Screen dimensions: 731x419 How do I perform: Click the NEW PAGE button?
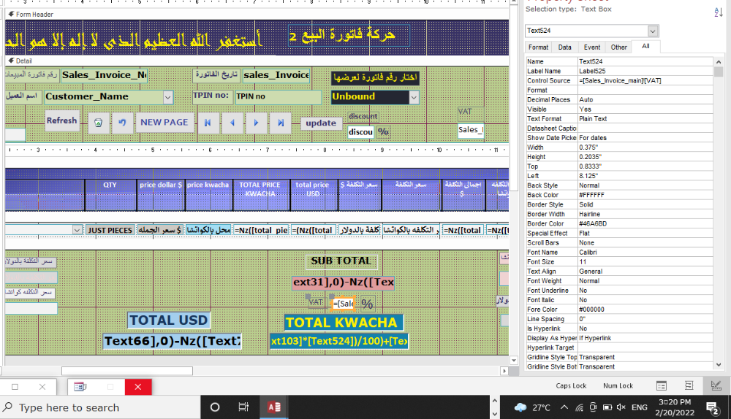coord(164,123)
